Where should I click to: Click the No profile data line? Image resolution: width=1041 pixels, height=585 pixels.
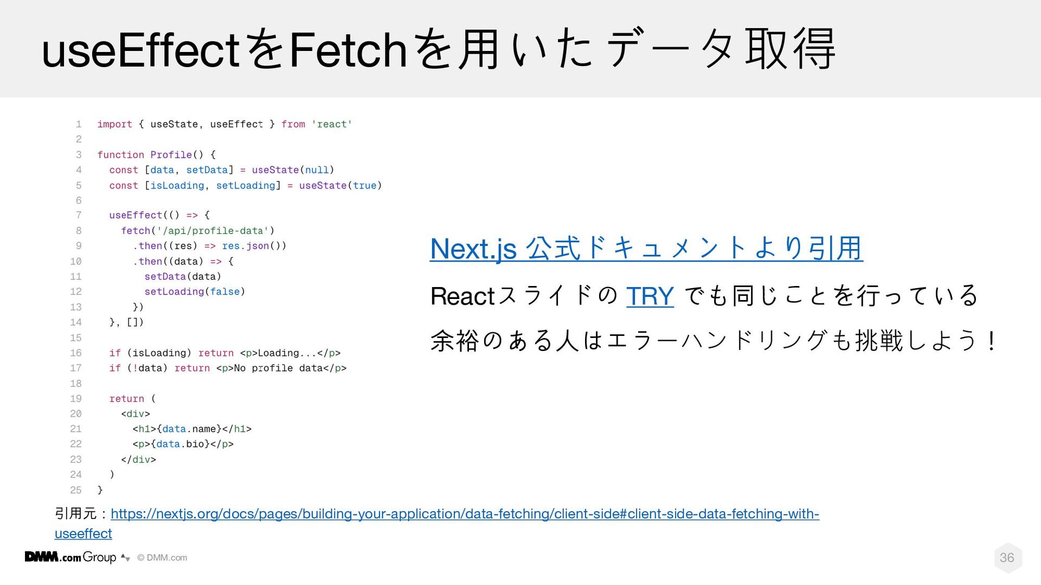(x=228, y=368)
